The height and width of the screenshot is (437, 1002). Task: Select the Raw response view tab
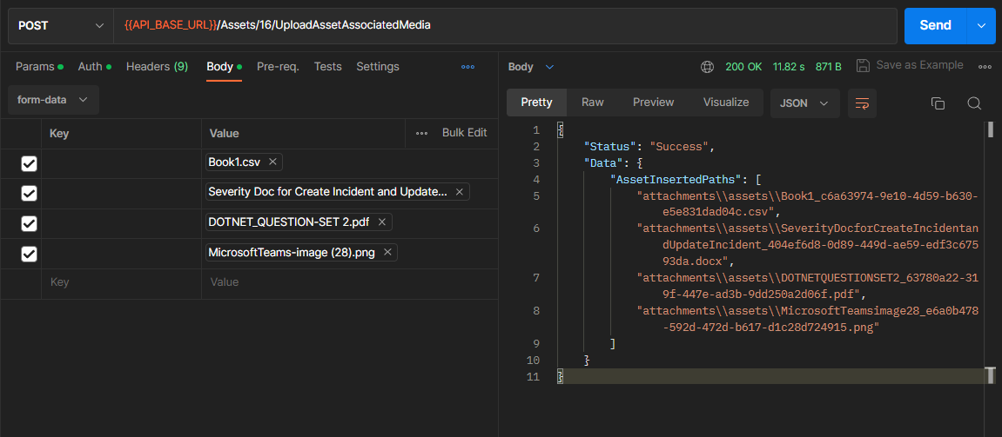pyautogui.click(x=592, y=103)
